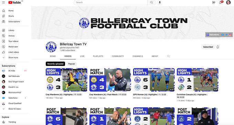234x125 pixels.
Task: Switch to the CHANNELS tab
Action: coord(138,56)
